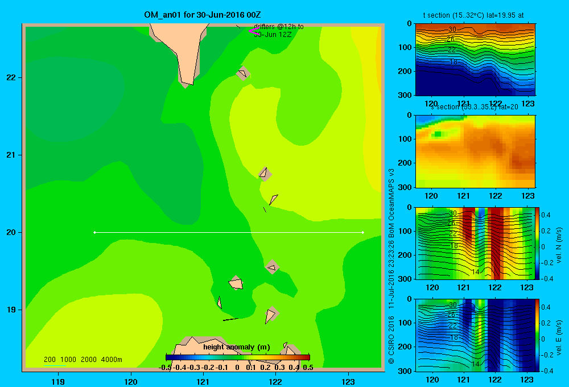Screen dimensions: 569x387
Task: Click the "t section (15..32°C) lat=19.95 at" title
Action: pos(473,15)
